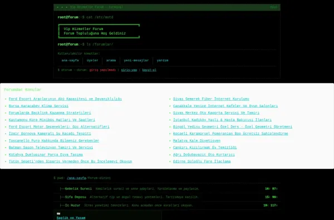Click the 'cat /etc/motd' command text

100,17
